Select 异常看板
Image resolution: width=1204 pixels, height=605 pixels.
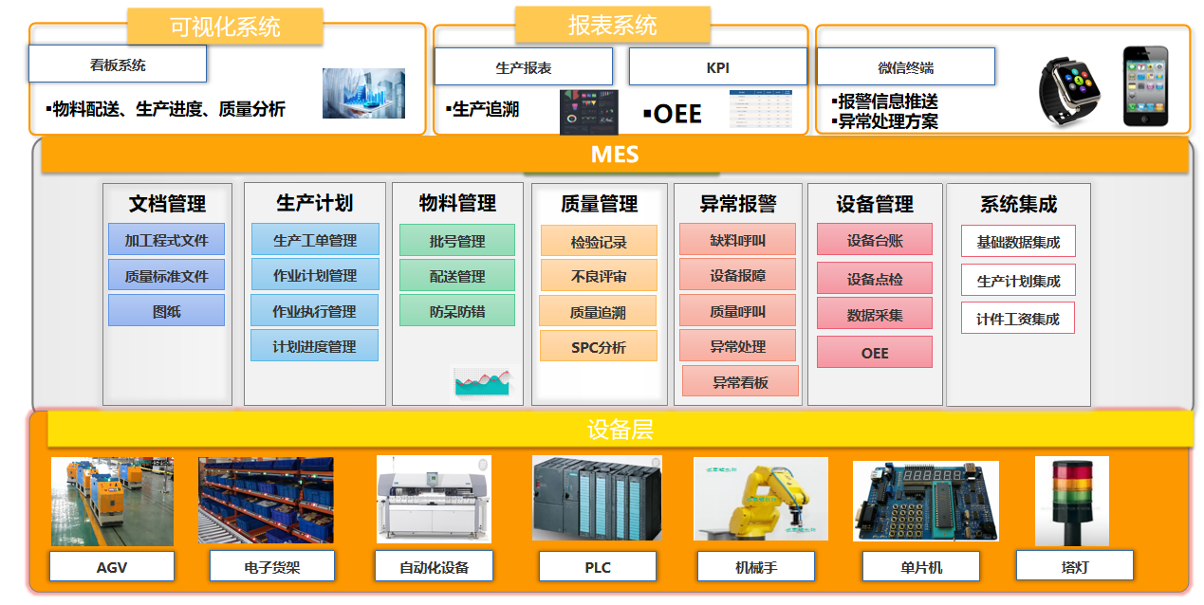(740, 381)
